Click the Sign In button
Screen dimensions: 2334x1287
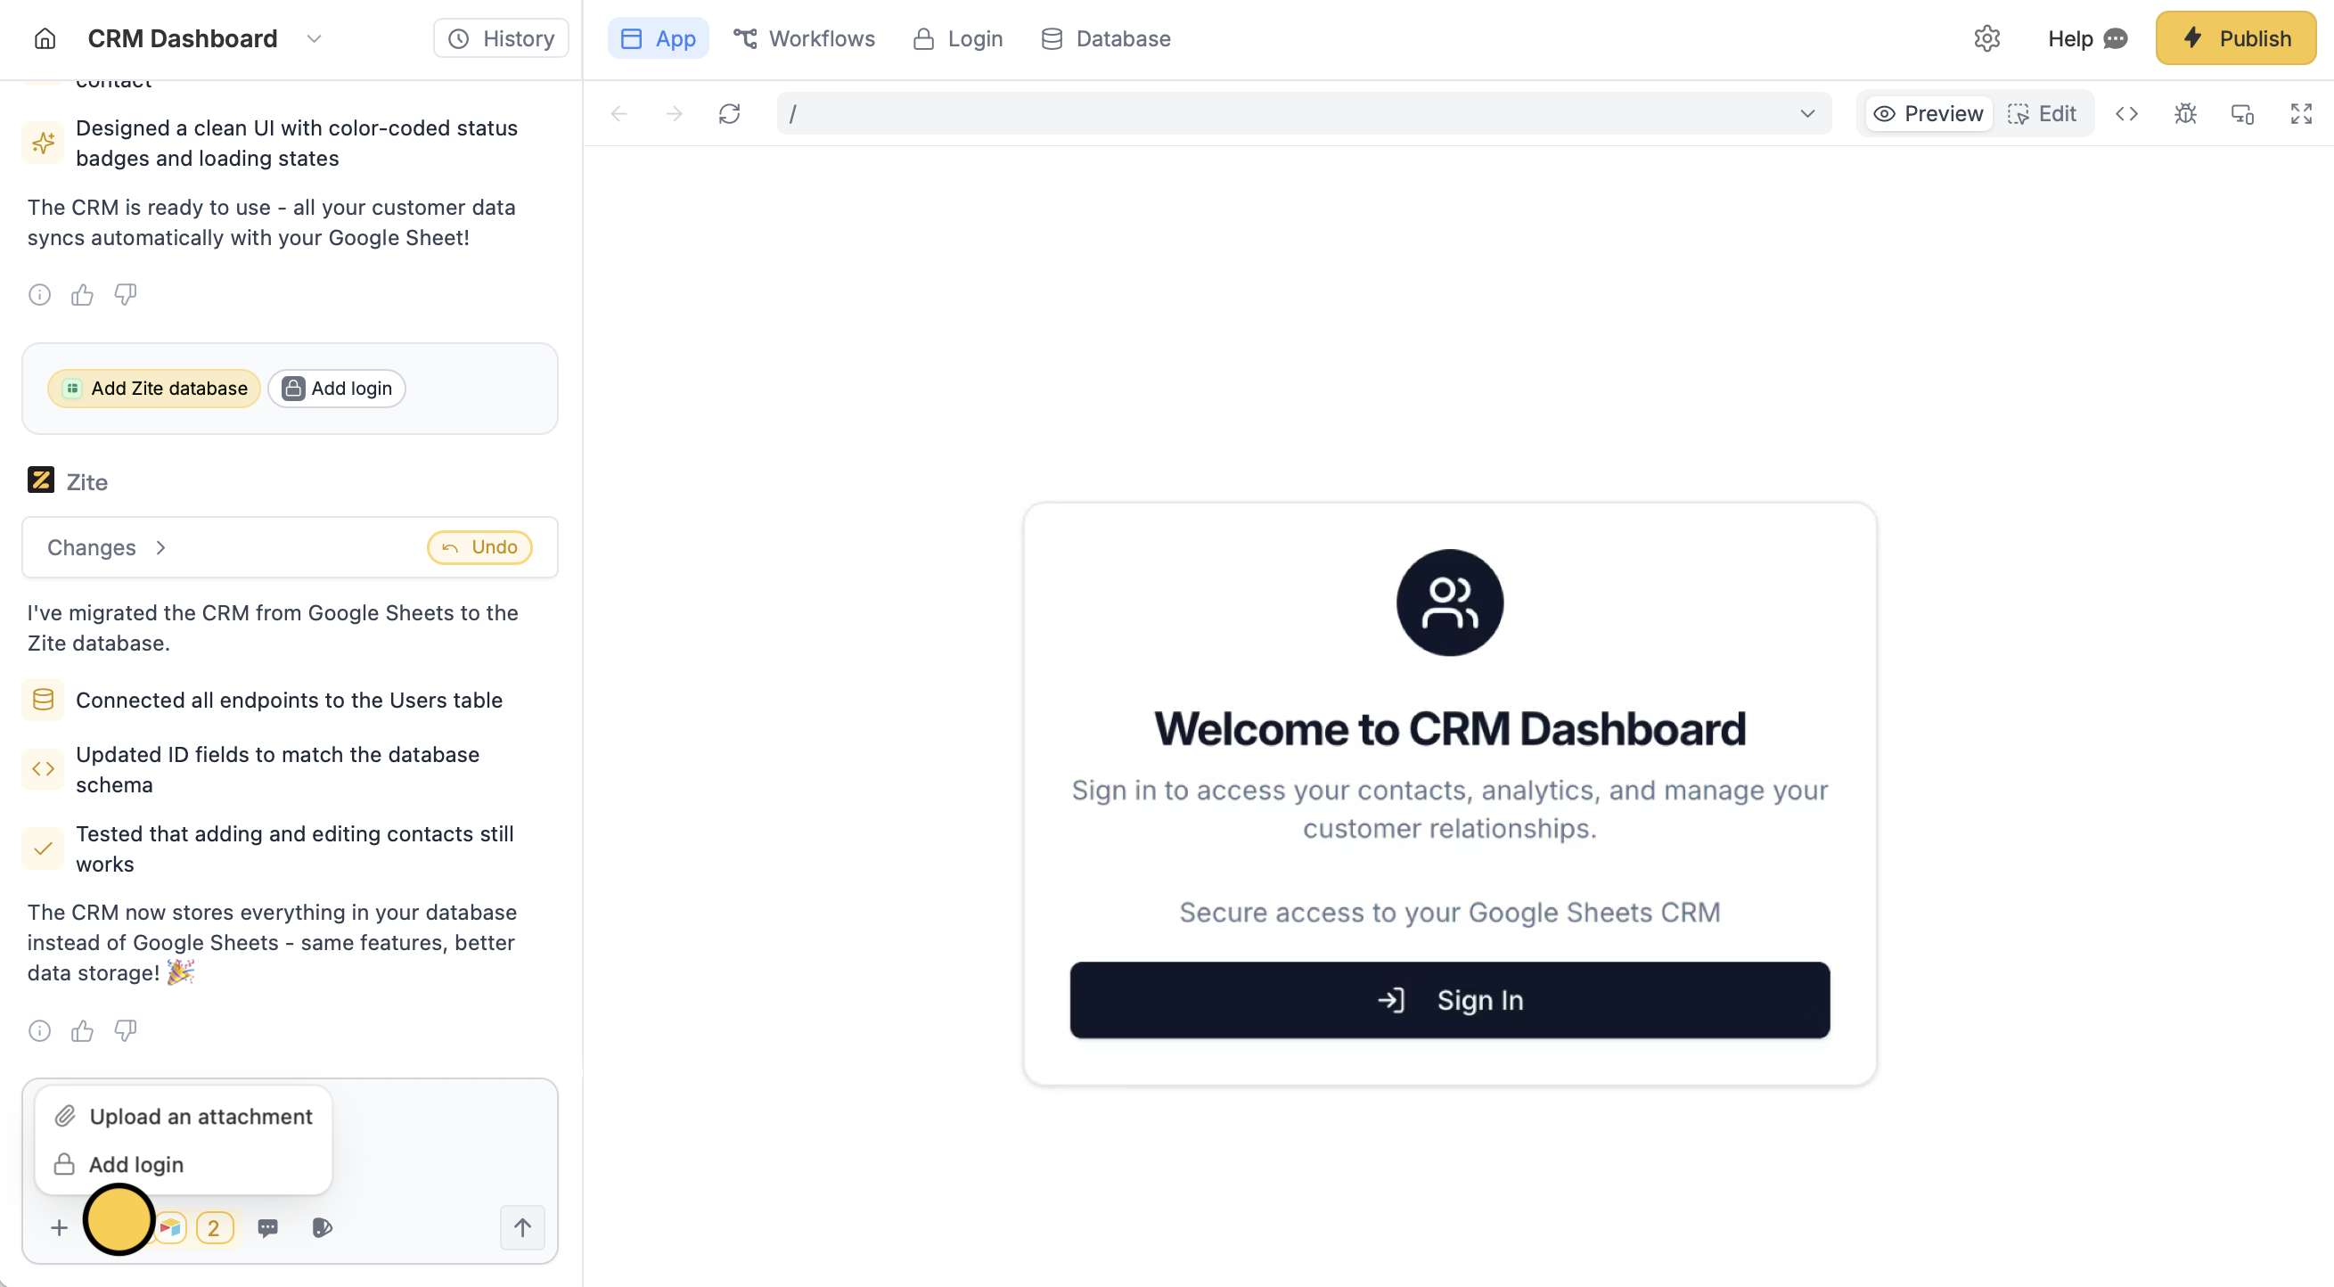tap(1449, 1000)
